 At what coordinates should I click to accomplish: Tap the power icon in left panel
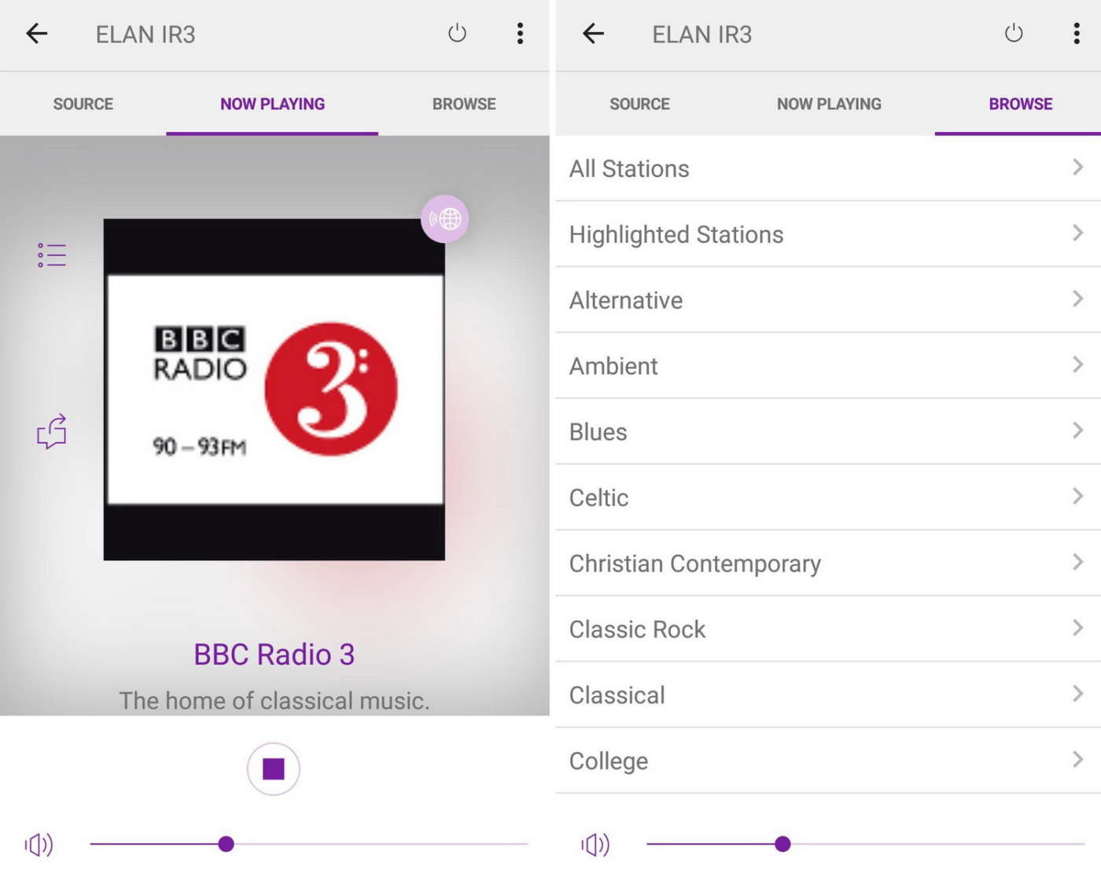click(457, 33)
